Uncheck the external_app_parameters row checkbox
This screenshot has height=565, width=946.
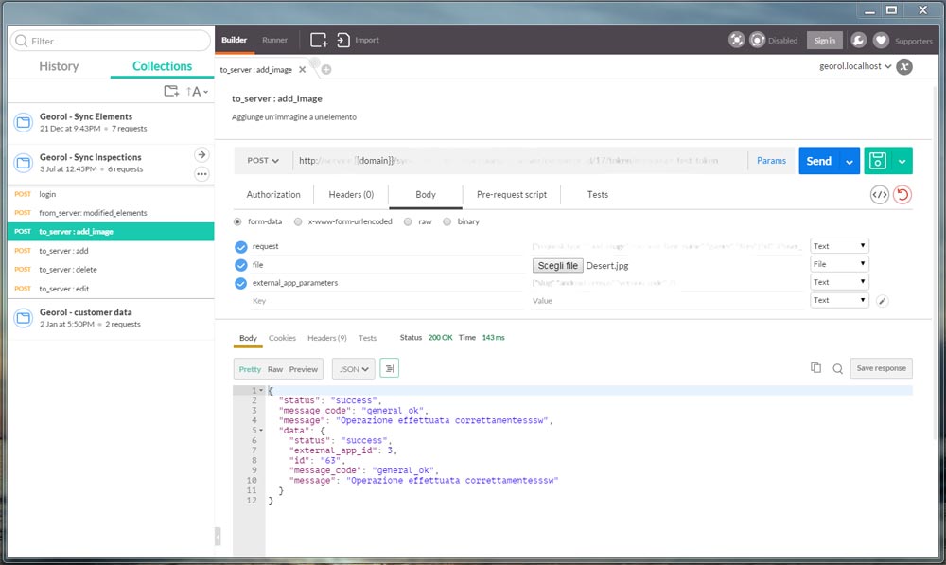[x=240, y=283]
